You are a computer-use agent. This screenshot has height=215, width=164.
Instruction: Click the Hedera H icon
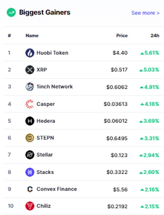tap(30, 121)
